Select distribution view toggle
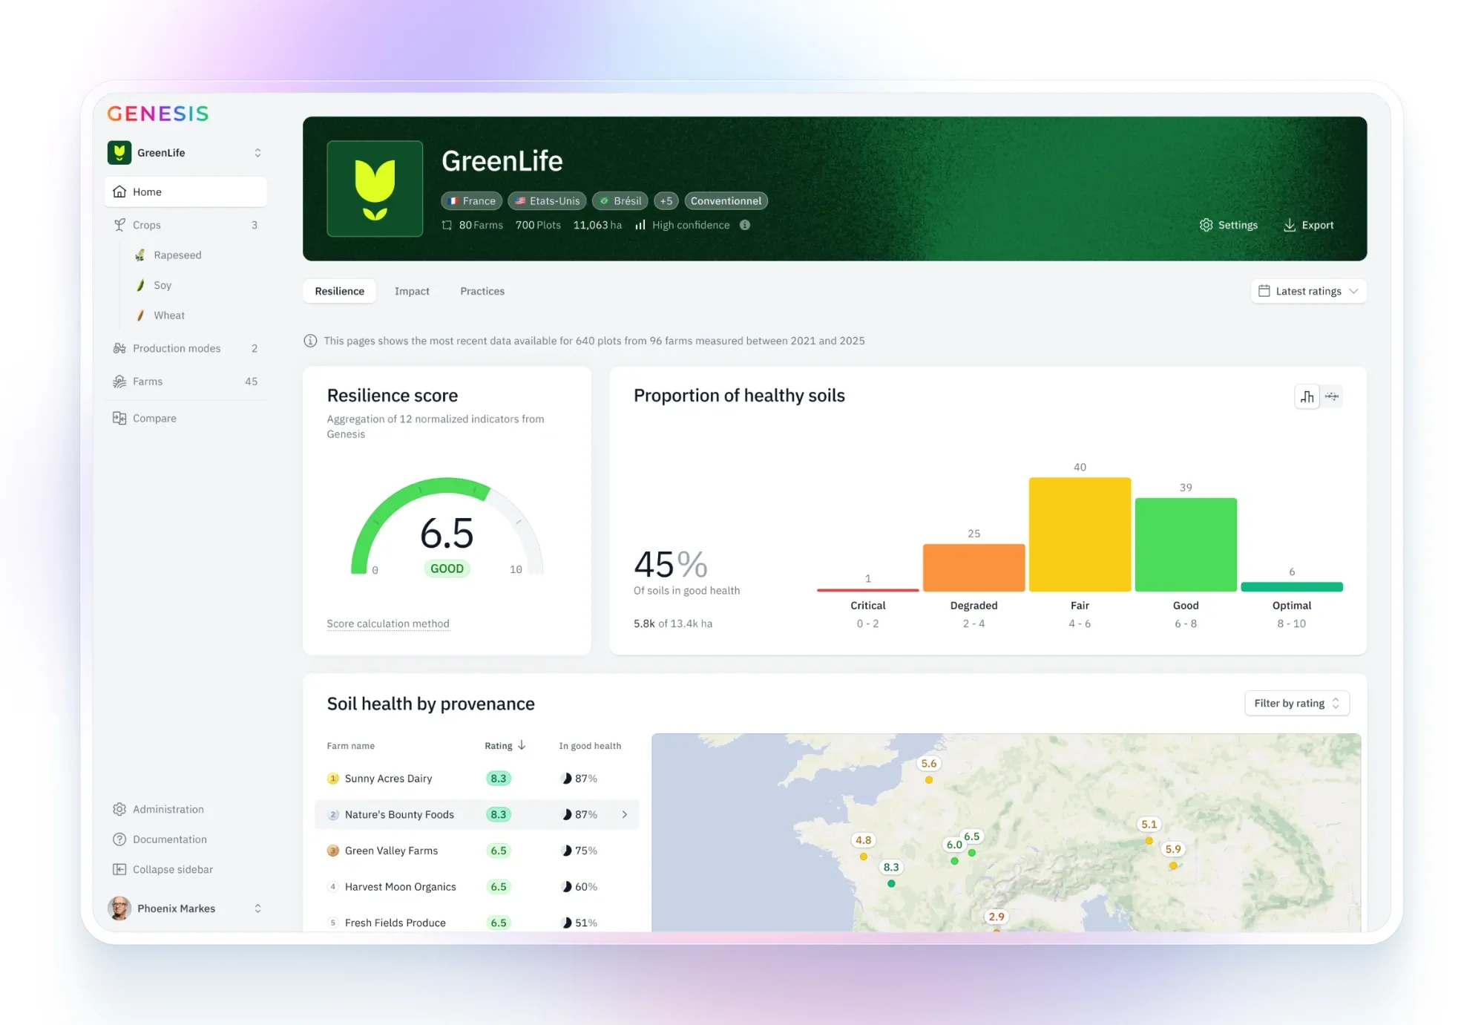The width and height of the screenshot is (1484, 1025). (x=1333, y=397)
